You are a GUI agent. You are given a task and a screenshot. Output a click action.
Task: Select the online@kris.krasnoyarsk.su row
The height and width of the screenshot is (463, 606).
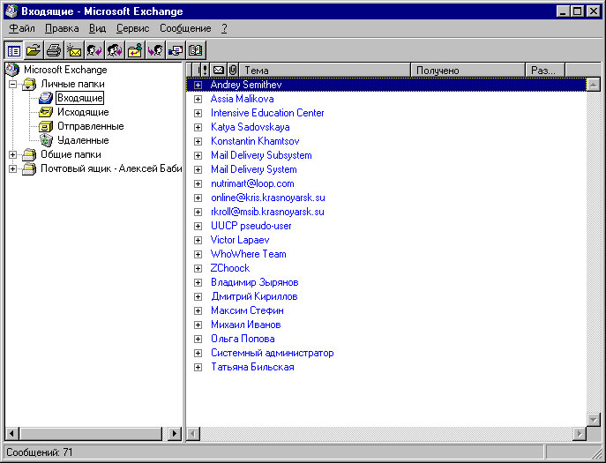[x=386, y=198]
